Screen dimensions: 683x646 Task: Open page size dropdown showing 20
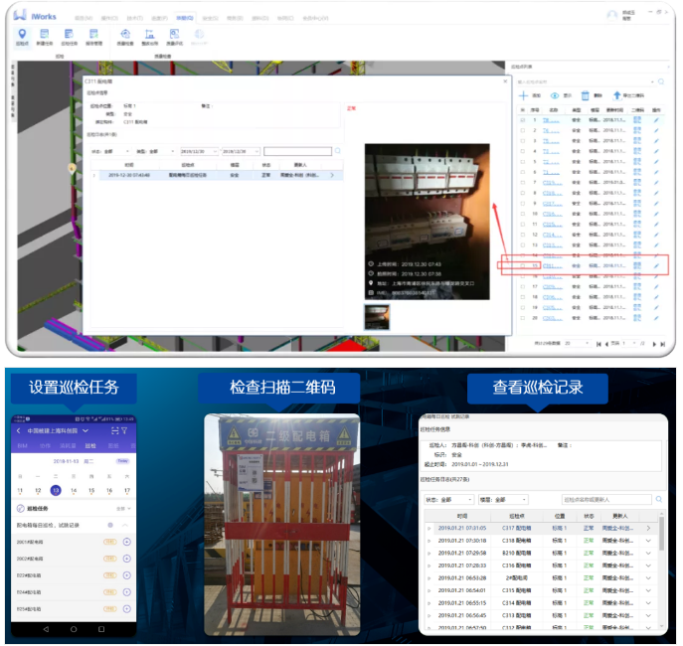coord(578,344)
